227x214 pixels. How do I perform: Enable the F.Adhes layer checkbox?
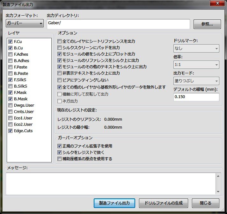click(10, 54)
